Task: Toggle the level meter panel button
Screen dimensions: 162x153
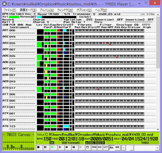Action: (111, 147)
